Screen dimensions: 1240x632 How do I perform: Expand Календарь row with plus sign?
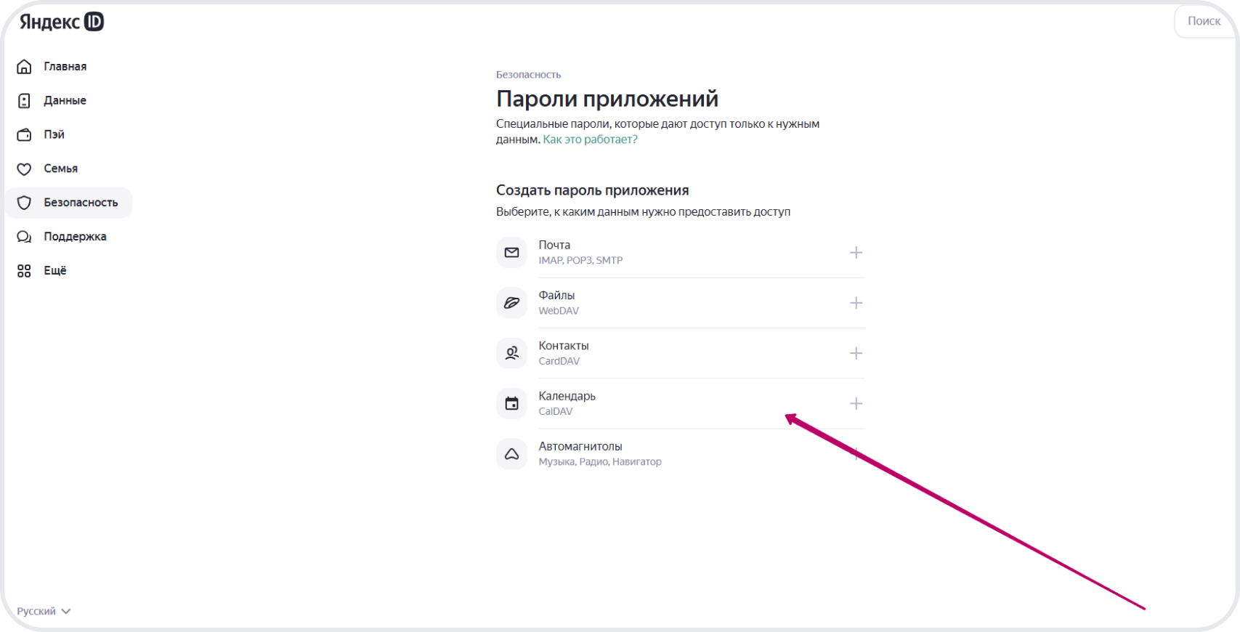[x=856, y=403]
